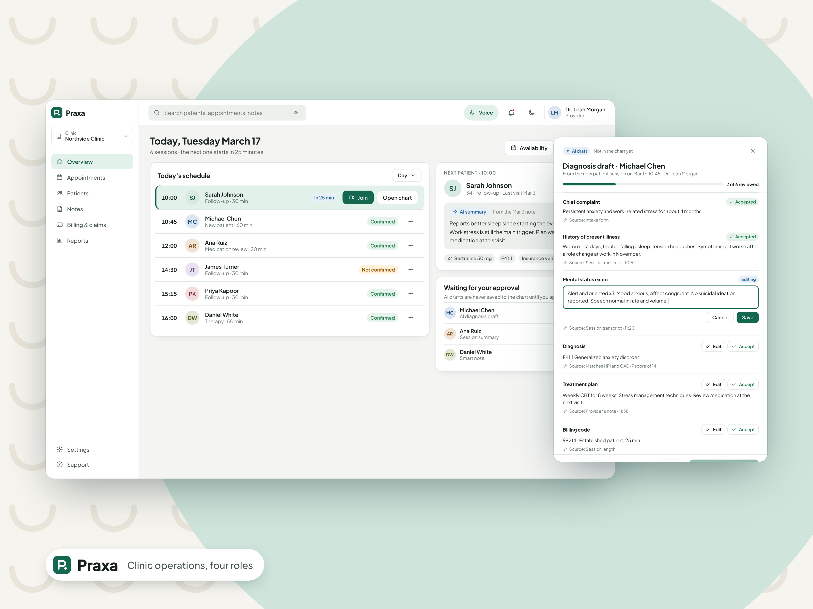Open chart for Sarah Johnson

397,197
